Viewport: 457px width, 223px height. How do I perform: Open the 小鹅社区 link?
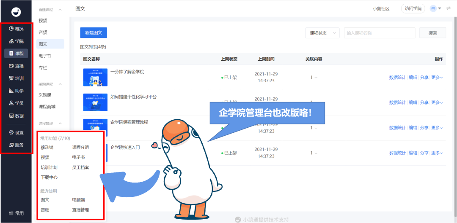(x=381, y=9)
